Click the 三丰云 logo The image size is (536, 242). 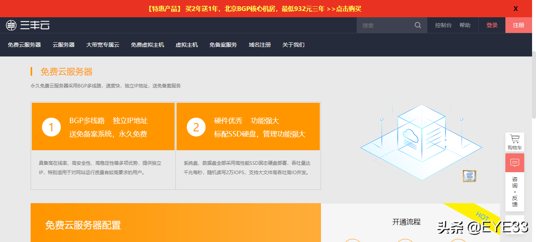click(x=27, y=25)
